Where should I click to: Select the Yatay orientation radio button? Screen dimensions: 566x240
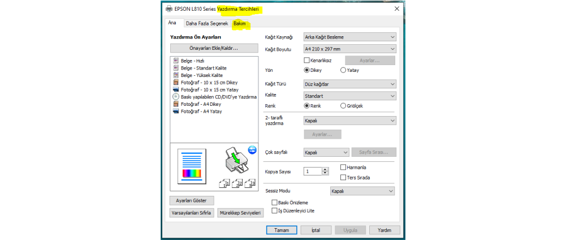(343, 71)
